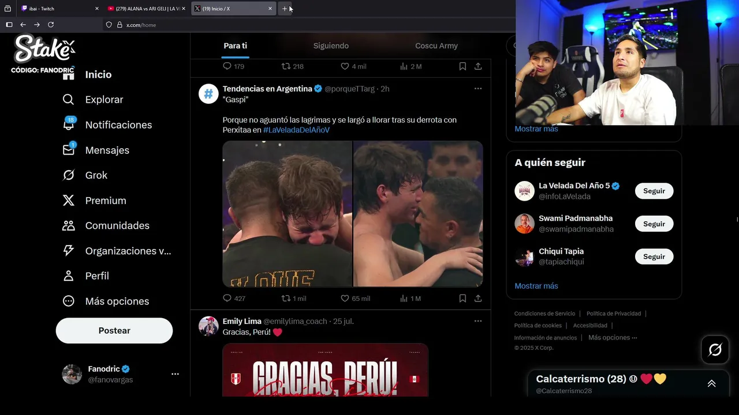
Task: Switch to Para ti tab
Action: [235, 46]
